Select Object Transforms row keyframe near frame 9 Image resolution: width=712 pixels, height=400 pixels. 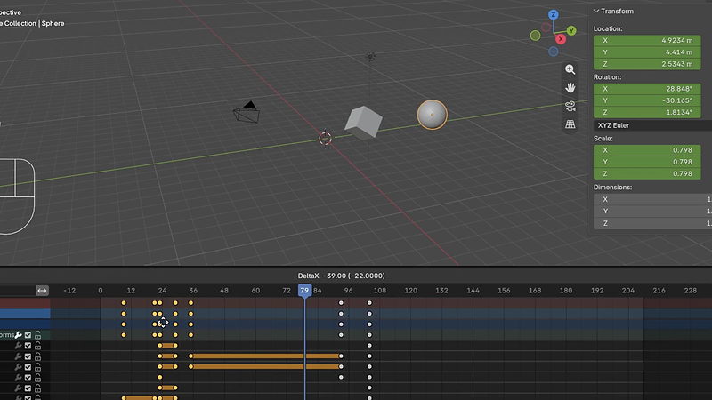click(x=124, y=335)
